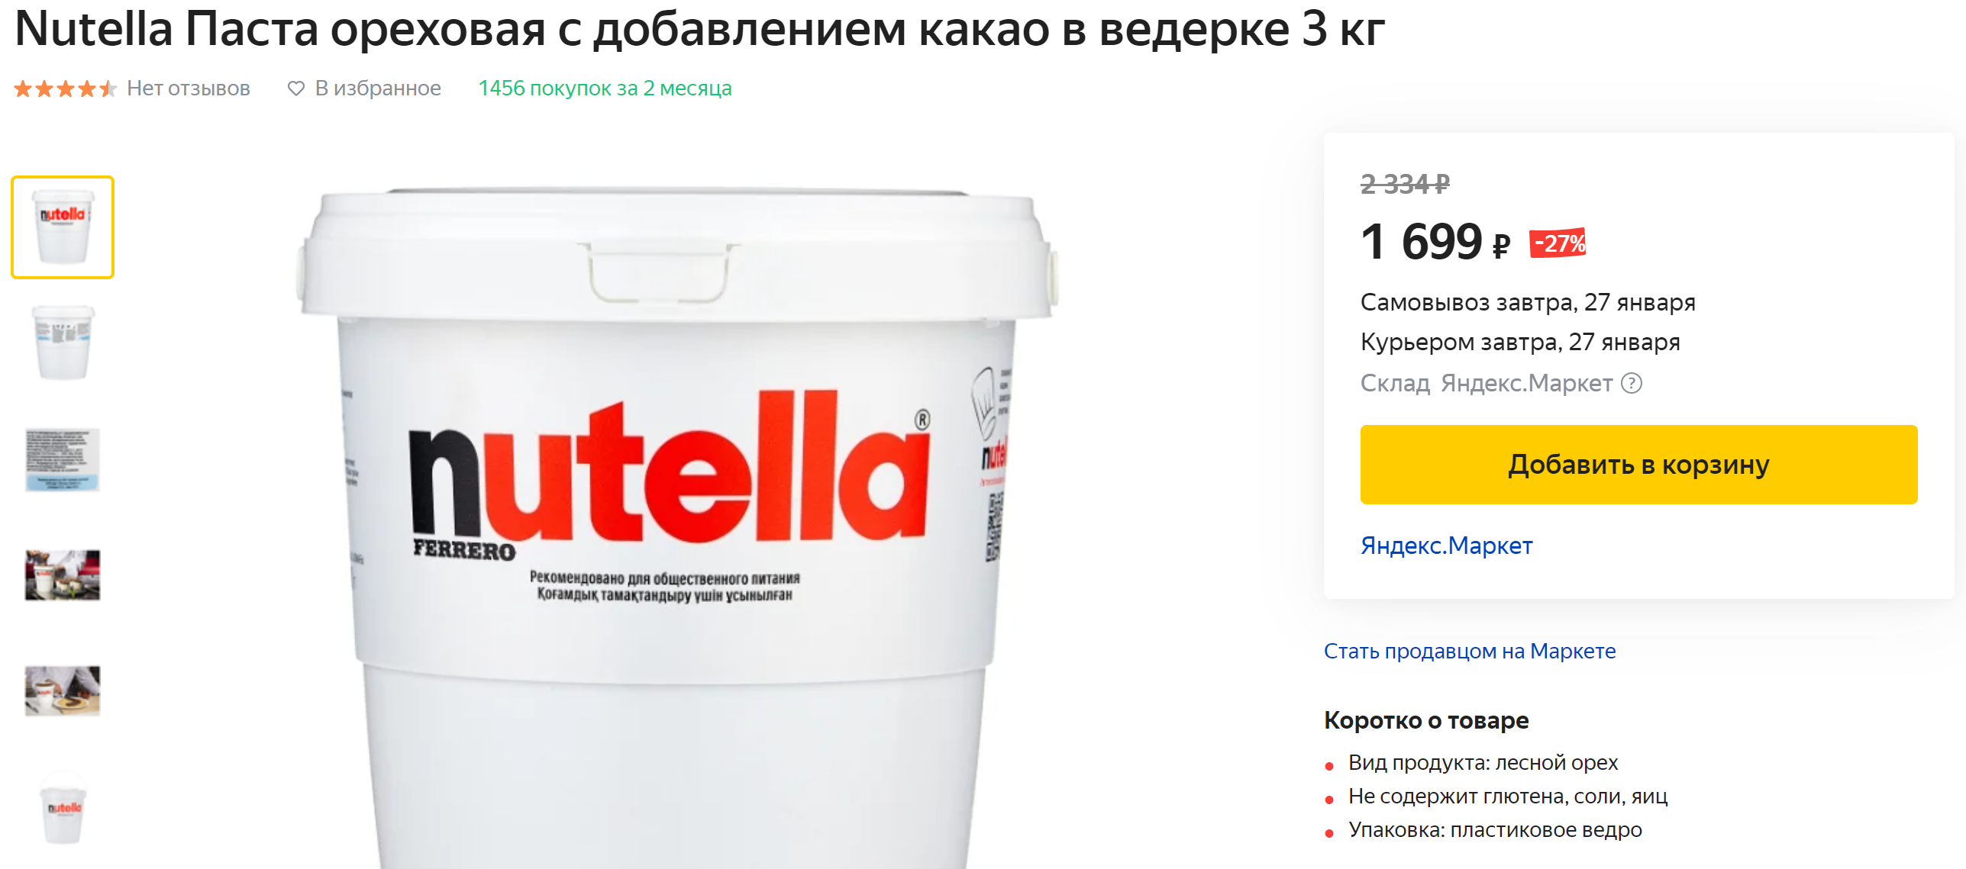Image resolution: width=1966 pixels, height=869 pixels.
Task: Click the current price 1 699 ₽
Action: [x=1435, y=243]
